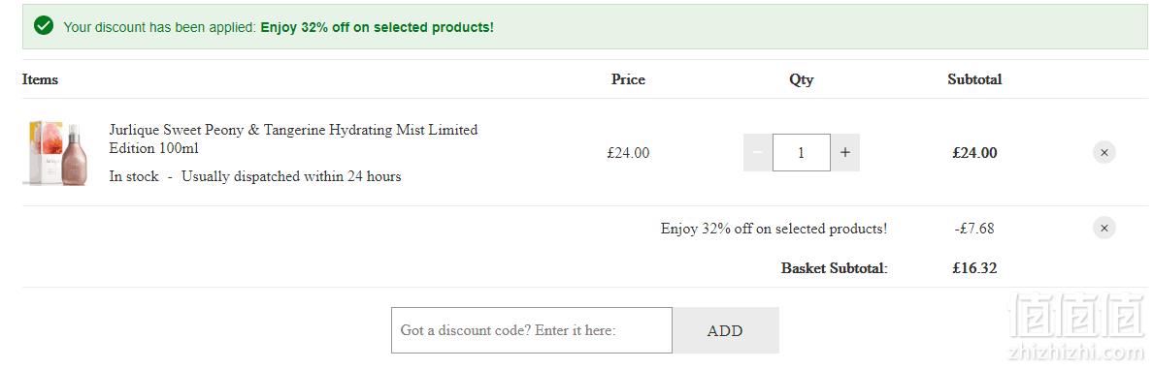Remove the Jurlique Hydrating Mist item
Screen dimensions: 1153x369
click(1103, 153)
